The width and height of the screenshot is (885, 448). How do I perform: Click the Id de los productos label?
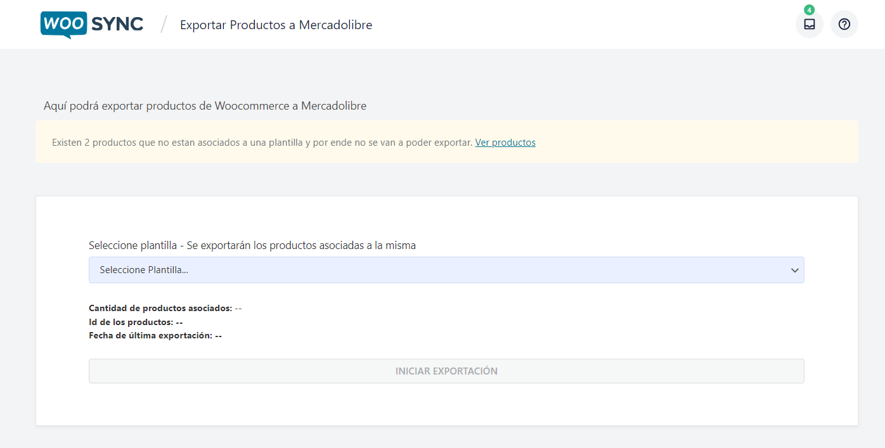(x=131, y=322)
